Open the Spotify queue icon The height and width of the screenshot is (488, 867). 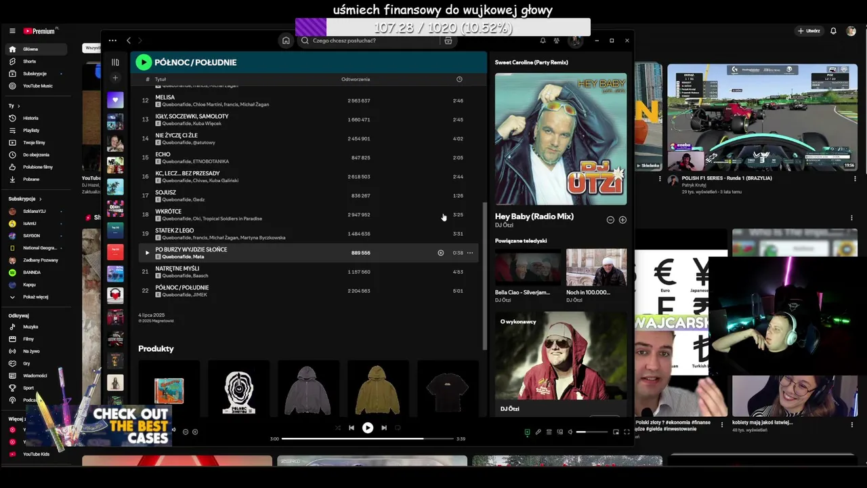pyautogui.click(x=549, y=432)
